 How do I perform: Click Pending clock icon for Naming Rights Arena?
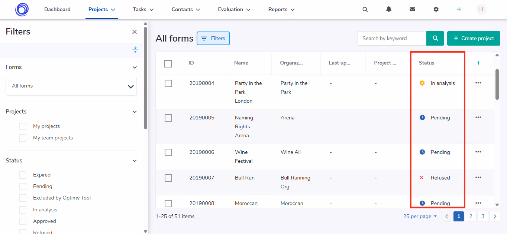point(422,118)
